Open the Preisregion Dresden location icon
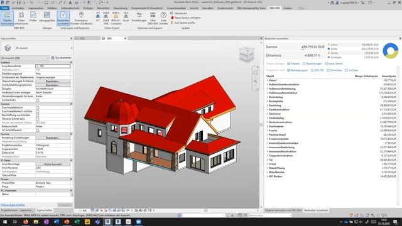 (81, 15)
